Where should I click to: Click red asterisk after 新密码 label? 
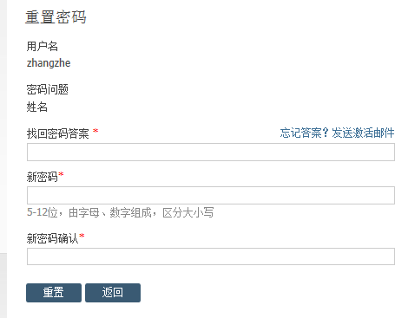61,175
